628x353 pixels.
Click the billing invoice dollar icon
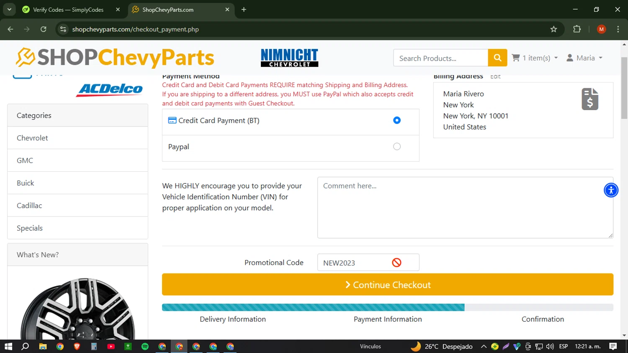(x=590, y=99)
